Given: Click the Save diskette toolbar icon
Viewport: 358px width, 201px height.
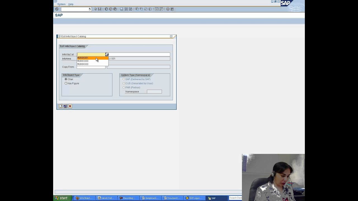Looking at the screenshot, I should [100, 9].
